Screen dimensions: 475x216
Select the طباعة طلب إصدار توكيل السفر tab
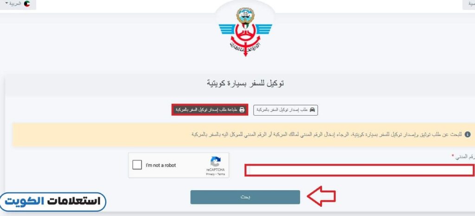coord(210,110)
